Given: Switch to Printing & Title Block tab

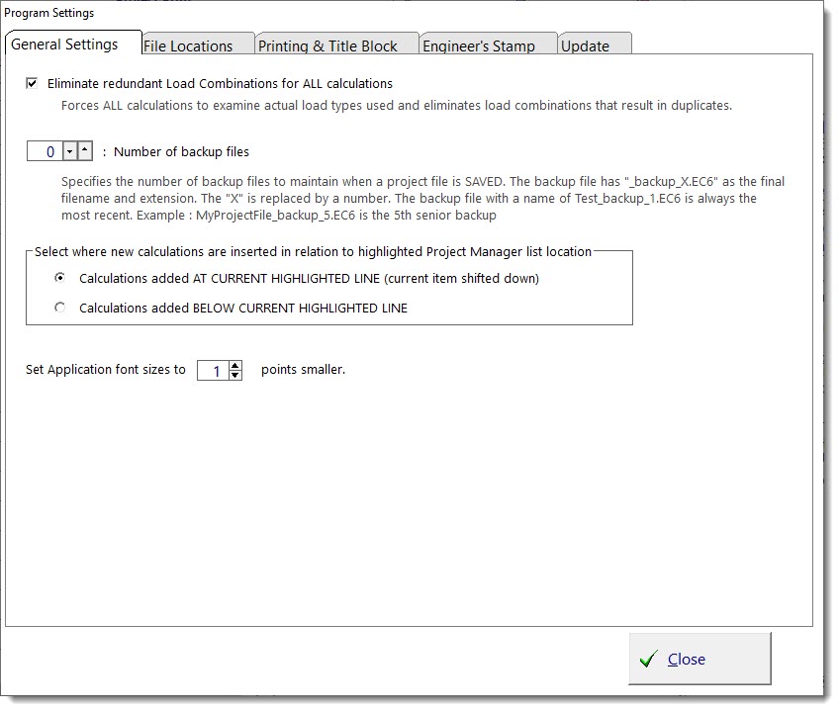Looking at the screenshot, I should coord(327,45).
